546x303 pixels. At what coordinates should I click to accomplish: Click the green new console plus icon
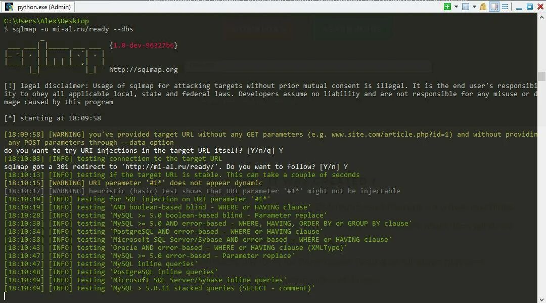(447, 7)
